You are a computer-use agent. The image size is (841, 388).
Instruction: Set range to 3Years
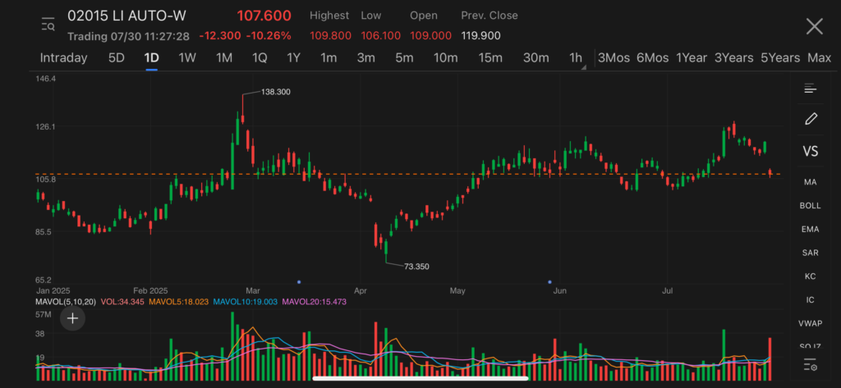click(x=733, y=58)
